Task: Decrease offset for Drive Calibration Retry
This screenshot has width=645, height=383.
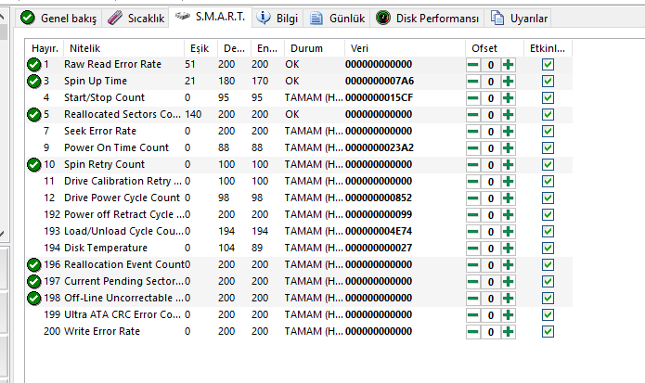Action: click(x=473, y=182)
